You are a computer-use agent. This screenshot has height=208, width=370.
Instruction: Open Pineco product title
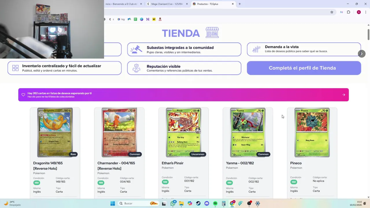click(296, 163)
